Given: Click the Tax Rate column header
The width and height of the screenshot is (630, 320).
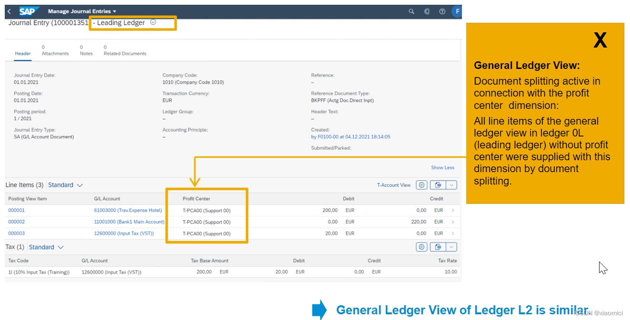Looking at the screenshot, I should coord(448,261).
